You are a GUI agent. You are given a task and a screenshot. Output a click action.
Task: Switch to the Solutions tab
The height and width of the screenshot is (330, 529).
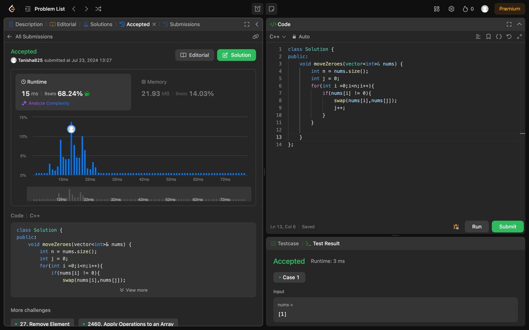pyautogui.click(x=98, y=24)
